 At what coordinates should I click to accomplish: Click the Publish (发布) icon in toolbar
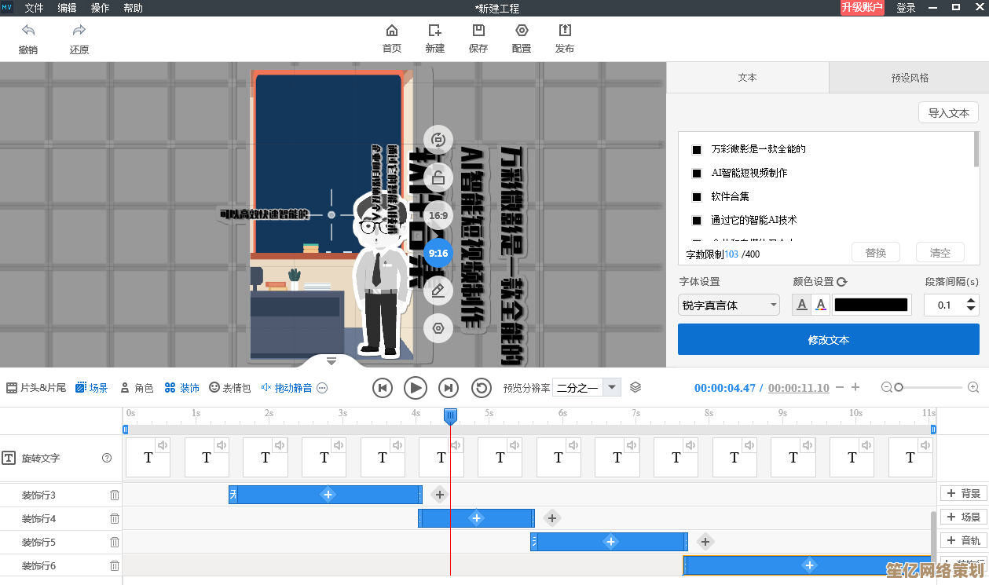pos(564,31)
